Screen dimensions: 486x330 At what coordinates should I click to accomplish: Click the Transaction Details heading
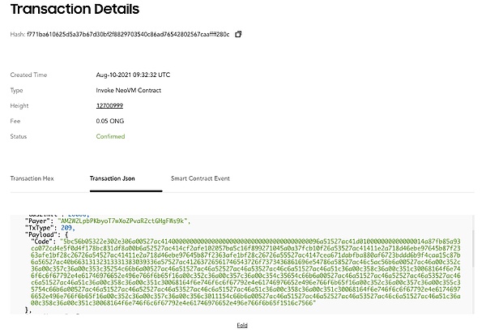(x=75, y=10)
